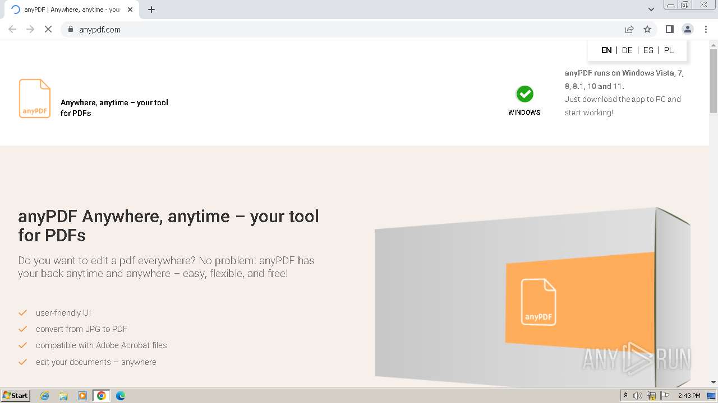Click the 'convert from JPG to PDF' item
The image size is (718, 403).
tap(82, 329)
